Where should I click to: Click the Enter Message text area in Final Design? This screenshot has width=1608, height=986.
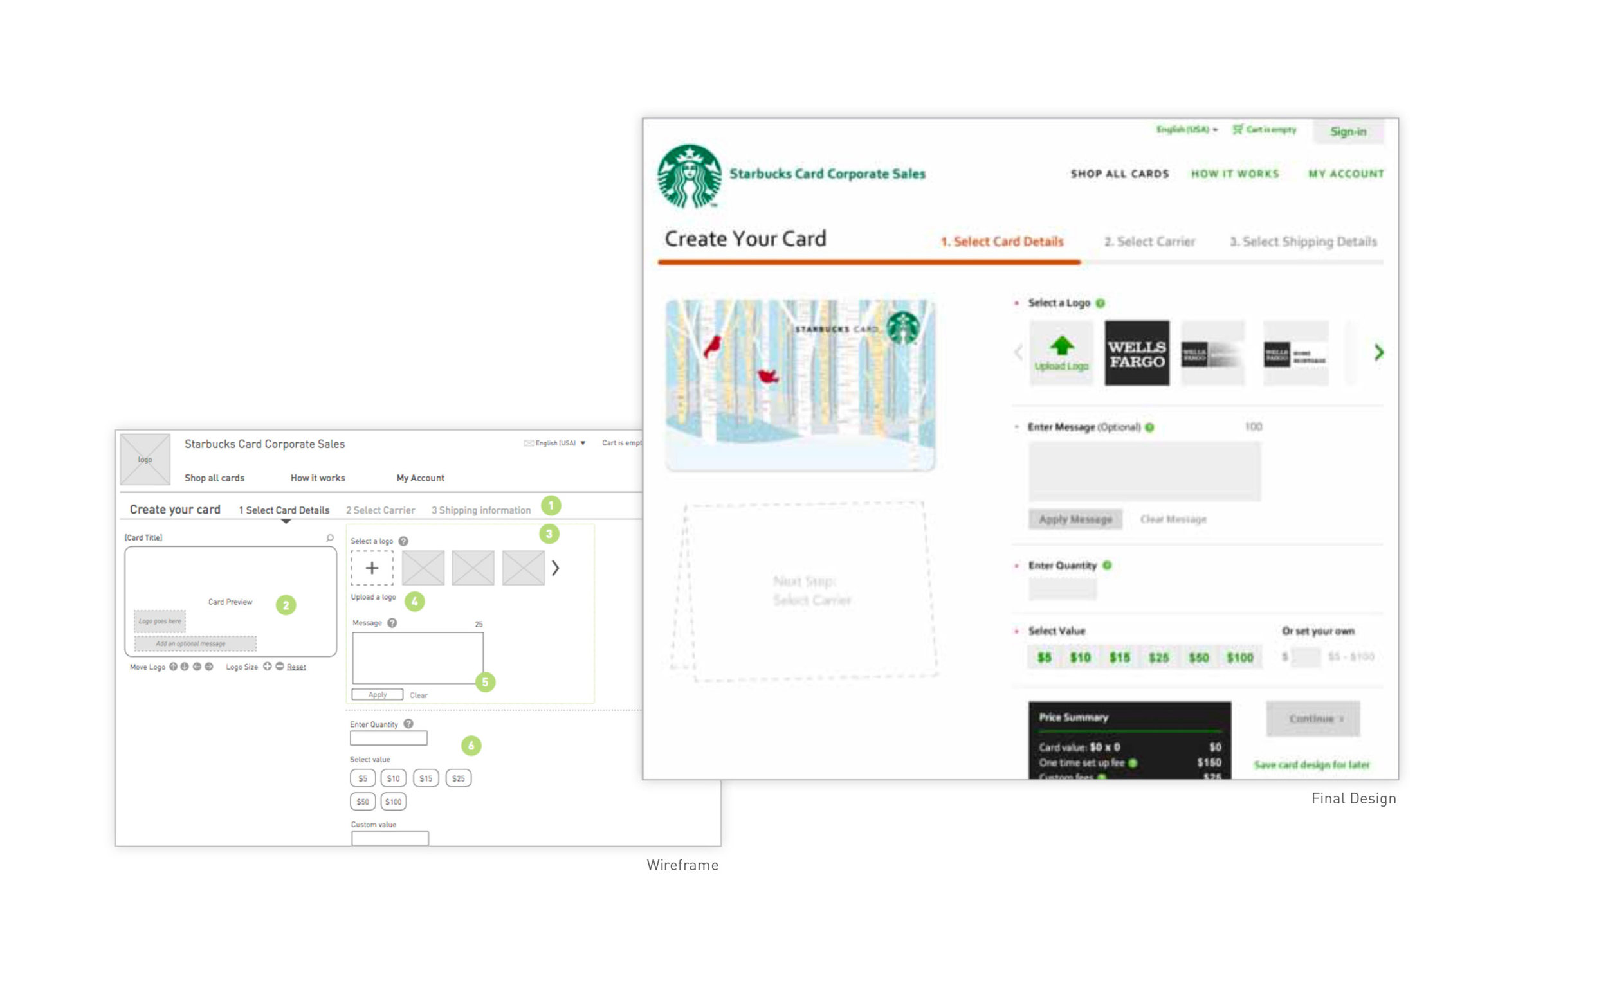click(1145, 472)
